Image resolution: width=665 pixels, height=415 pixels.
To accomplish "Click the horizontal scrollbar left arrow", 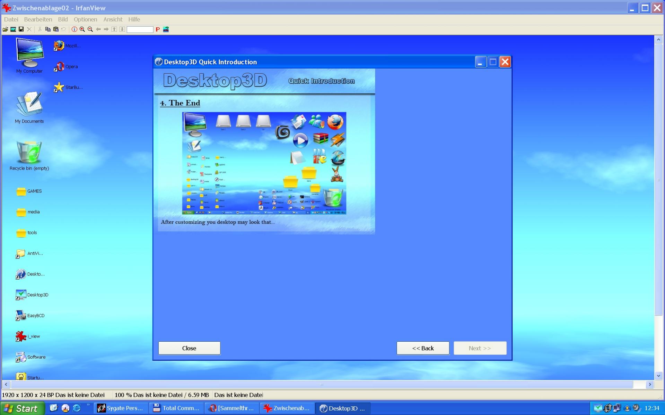I will 6,384.
